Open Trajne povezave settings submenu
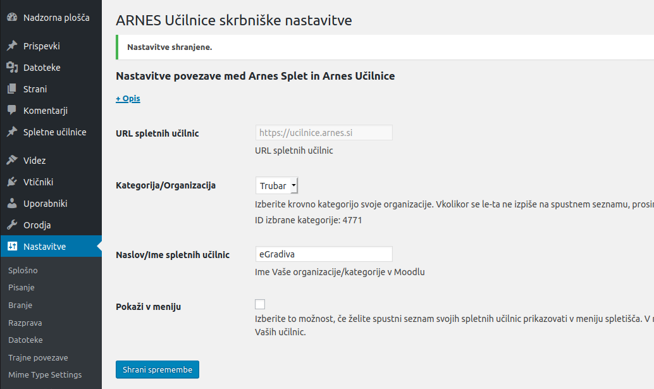654x389 pixels. point(38,358)
